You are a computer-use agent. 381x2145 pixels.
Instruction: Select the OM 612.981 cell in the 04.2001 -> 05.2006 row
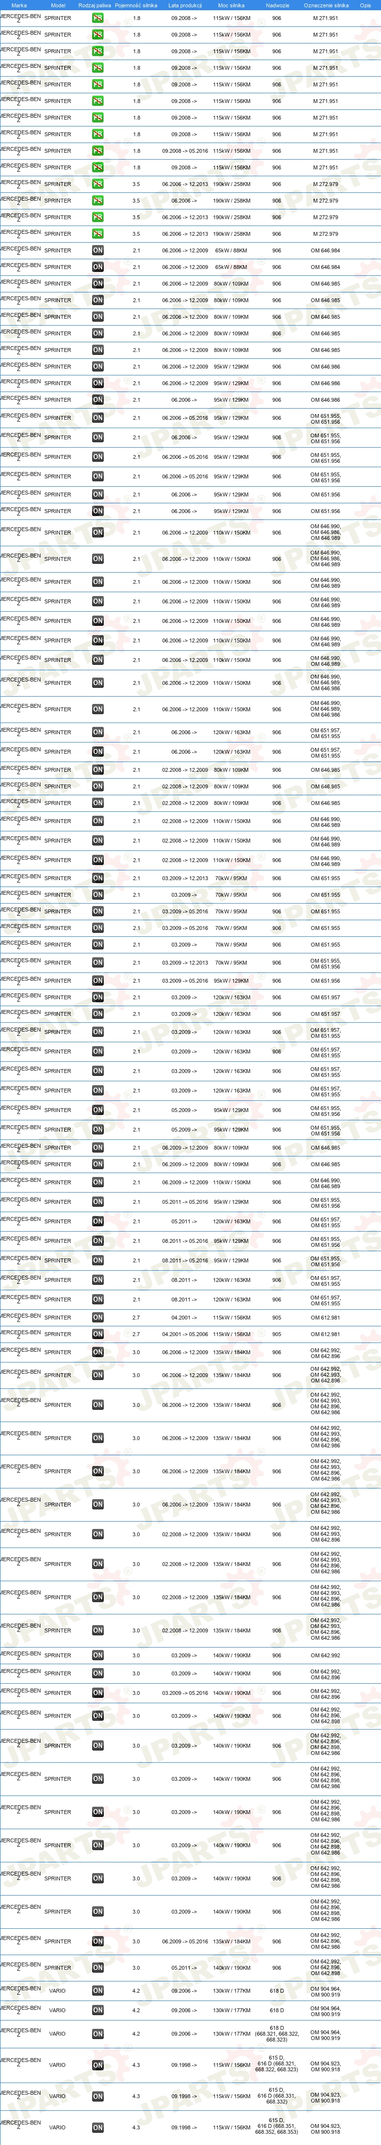pyautogui.click(x=325, y=1334)
